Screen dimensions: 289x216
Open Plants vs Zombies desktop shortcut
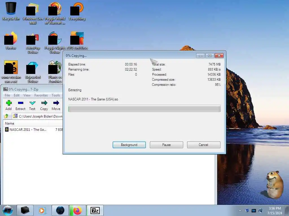pyautogui.click(x=55, y=72)
